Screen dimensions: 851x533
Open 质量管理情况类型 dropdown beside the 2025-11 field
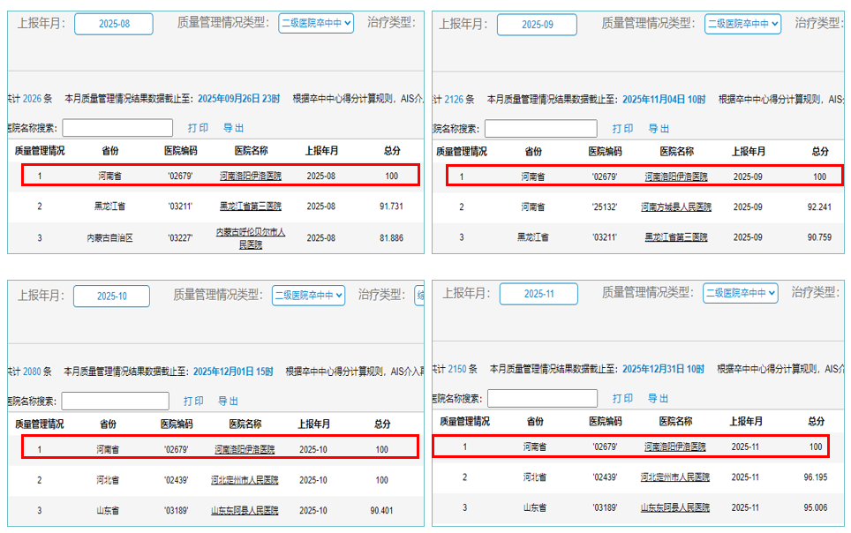pos(740,293)
